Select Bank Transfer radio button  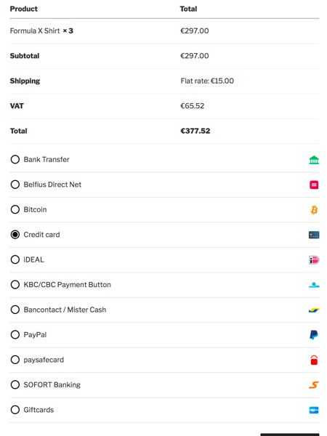click(15, 159)
